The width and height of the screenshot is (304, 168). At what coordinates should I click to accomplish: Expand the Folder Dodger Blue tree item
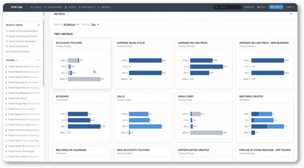coord(7,104)
